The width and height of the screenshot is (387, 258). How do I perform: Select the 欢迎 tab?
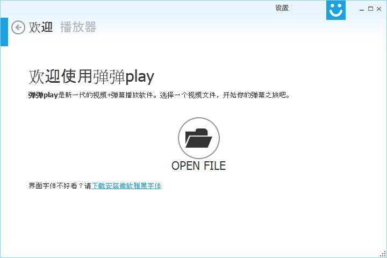click(41, 27)
